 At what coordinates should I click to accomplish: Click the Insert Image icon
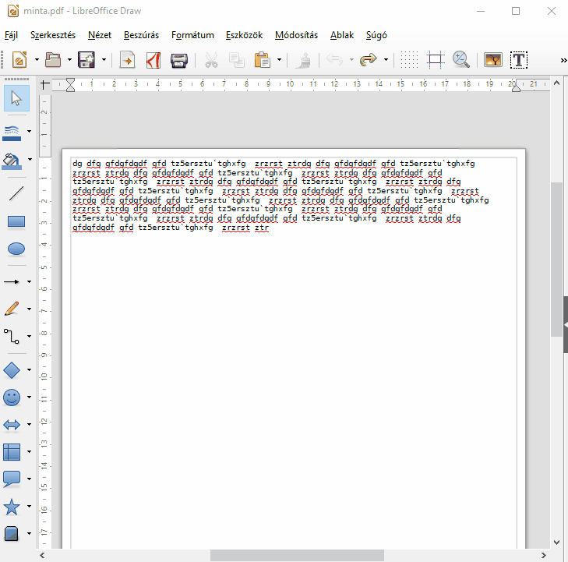(492, 60)
